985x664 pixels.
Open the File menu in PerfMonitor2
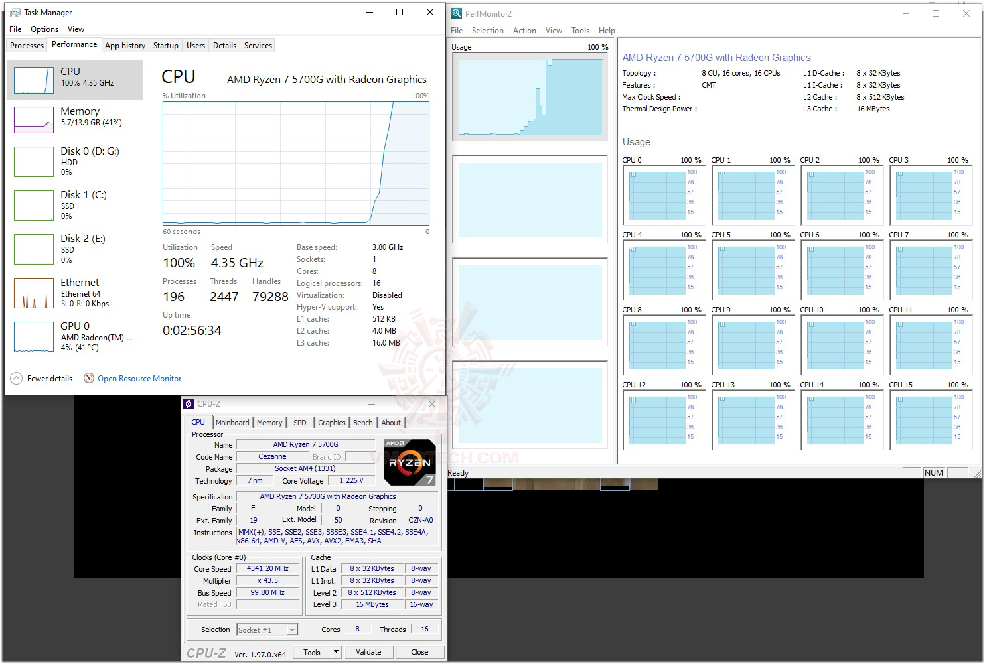[x=457, y=31]
